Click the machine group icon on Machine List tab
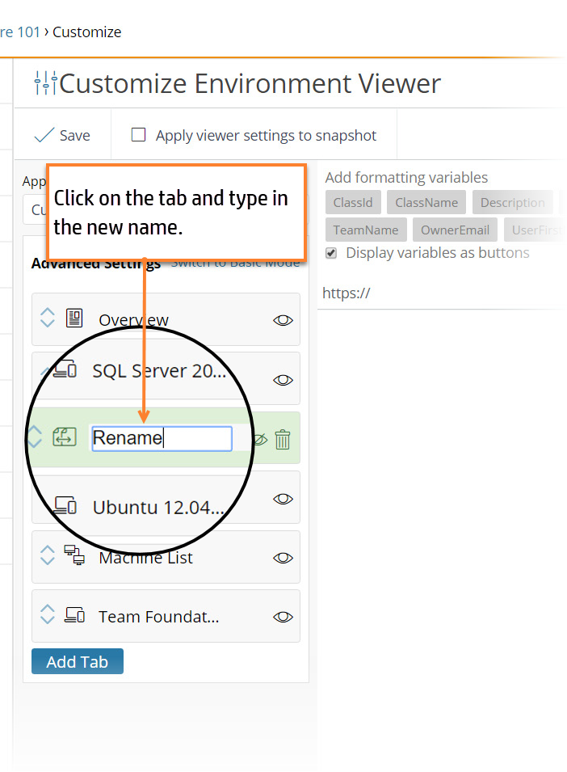Image resolution: width=567 pixels, height=772 pixels. pyautogui.click(x=73, y=555)
